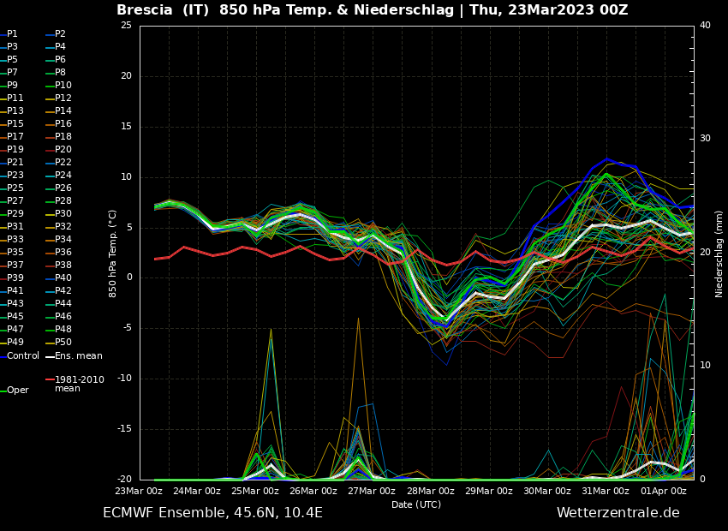Click the green Oper line swatch in legend
The width and height of the screenshot is (728, 531).
3,391
